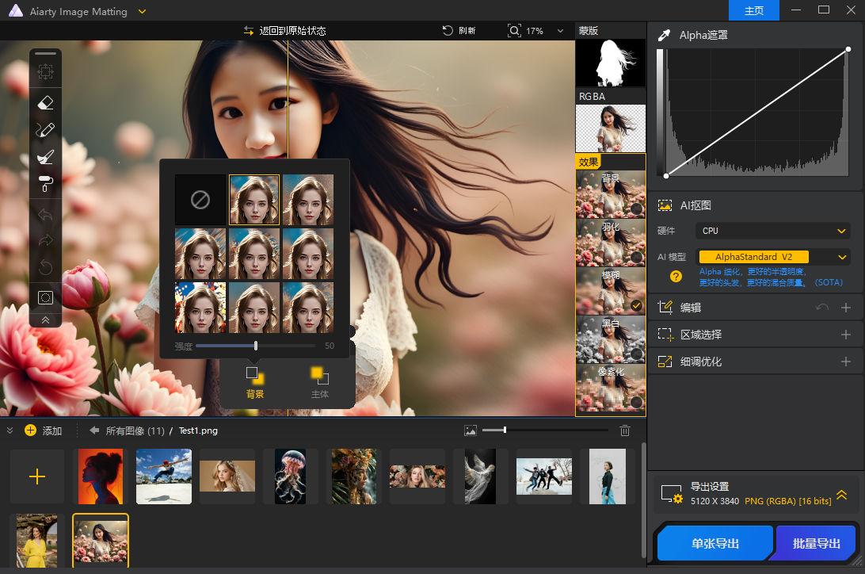This screenshot has height=574, width=865.
Task: Pick the pencil brush tool
Action: 45,129
